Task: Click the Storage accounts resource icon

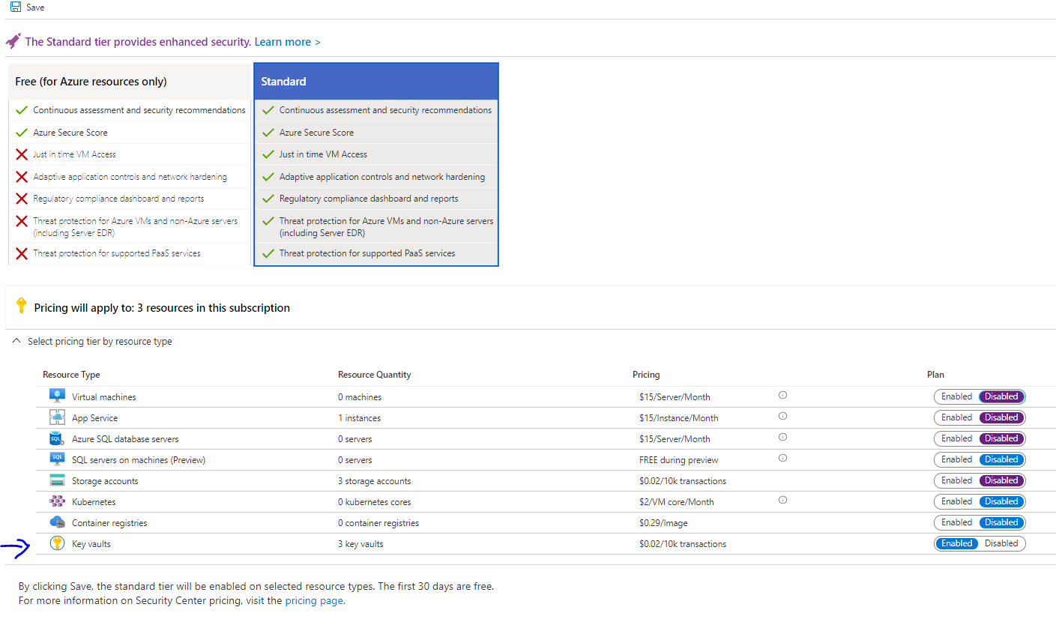Action: [x=58, y=480]
